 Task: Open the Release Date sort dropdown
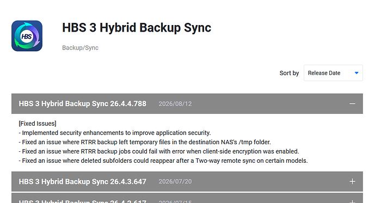[x=333, y=73]
